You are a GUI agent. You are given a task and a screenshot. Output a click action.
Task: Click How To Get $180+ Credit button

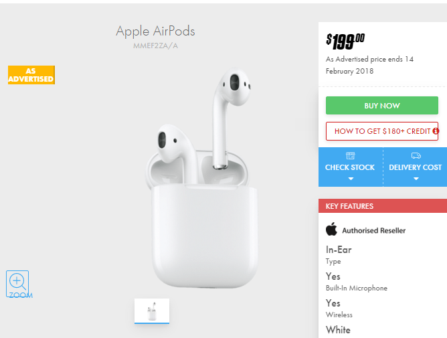[x=382, y=131]
